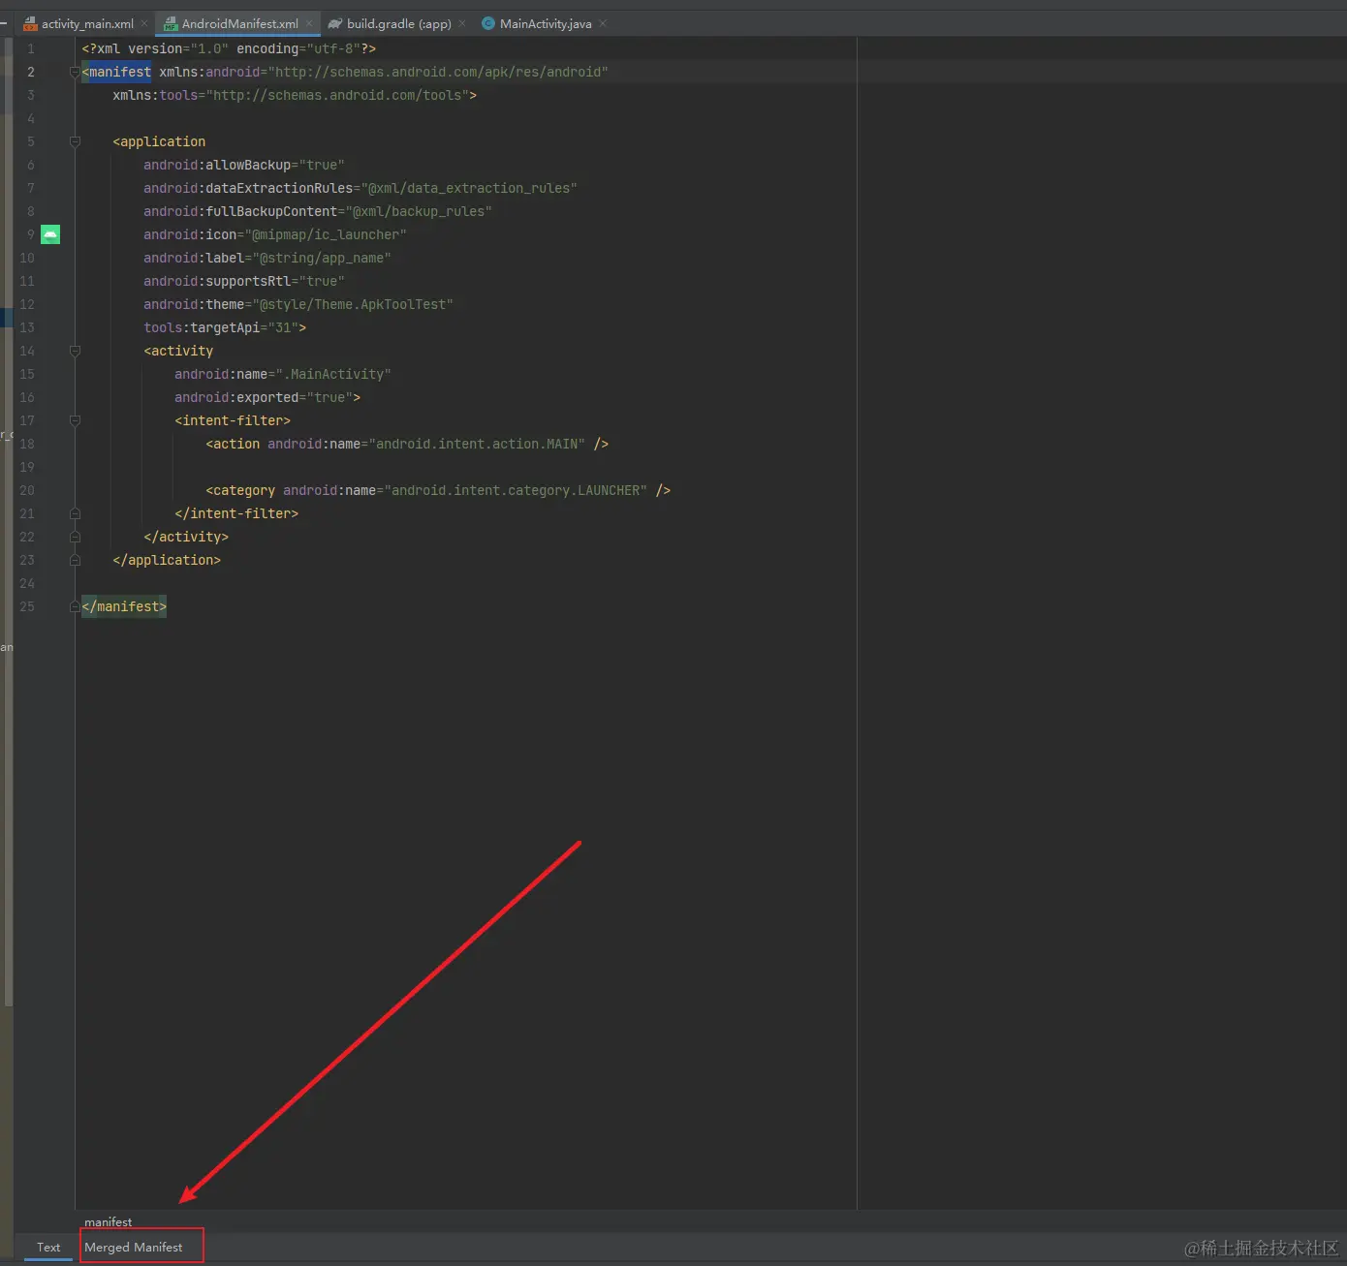
Task: Click the android.intent.action.MAIN action value
Action: (x=477, y=444)
